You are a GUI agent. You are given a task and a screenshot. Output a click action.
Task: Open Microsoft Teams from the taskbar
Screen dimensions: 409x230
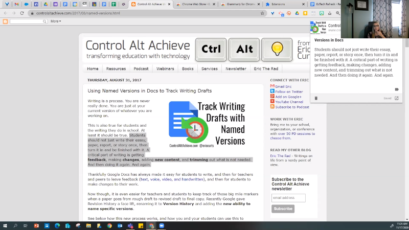[x=130, y=226]
